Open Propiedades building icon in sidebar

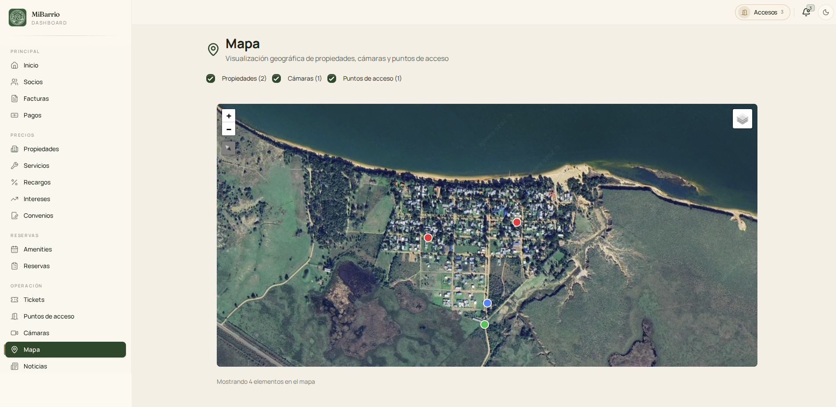click(14, 149)
